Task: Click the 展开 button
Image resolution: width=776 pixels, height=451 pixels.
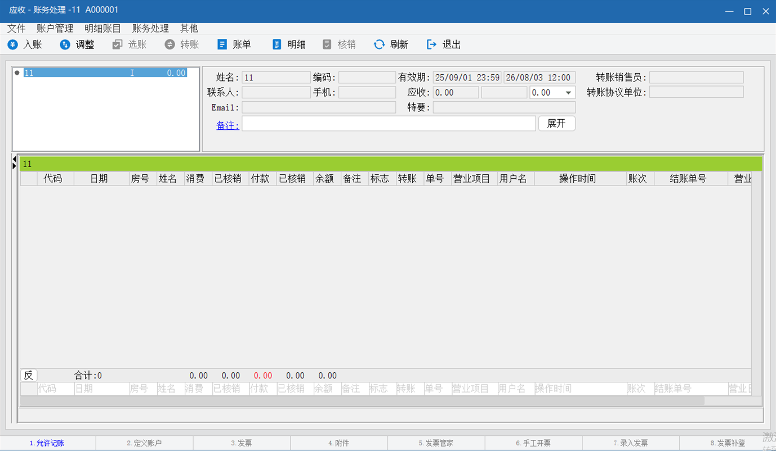Action: tap(556, 124)
